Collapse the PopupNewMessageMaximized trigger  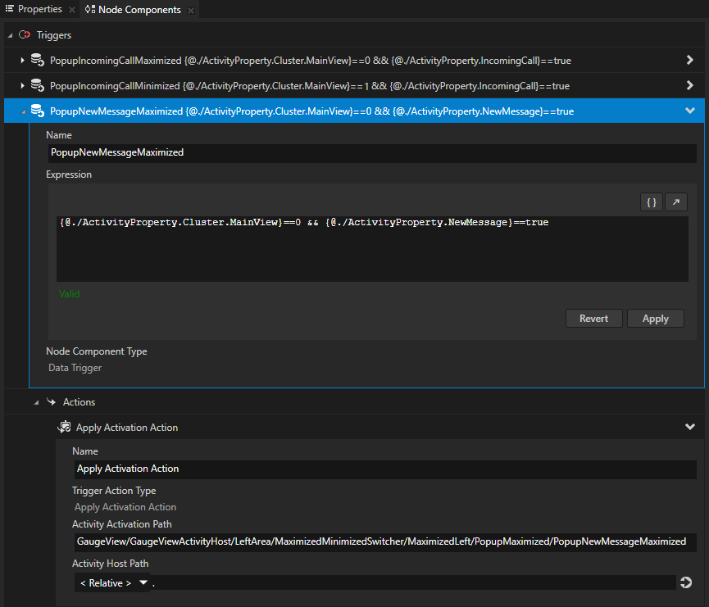pos(689,110)
